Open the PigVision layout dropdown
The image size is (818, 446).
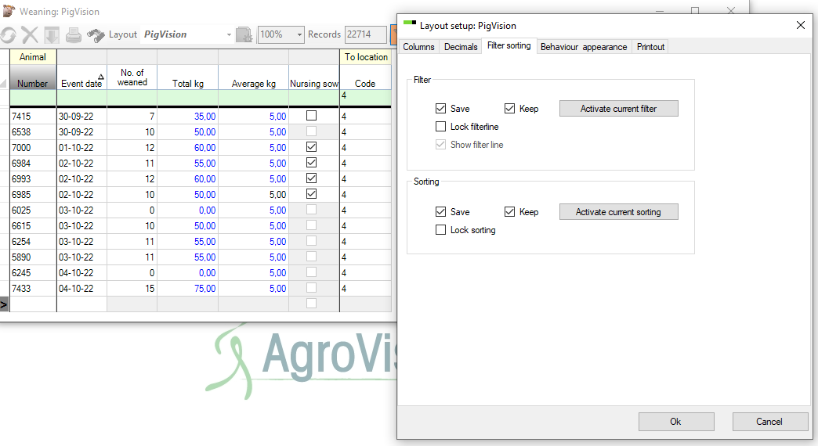(229, 35)
